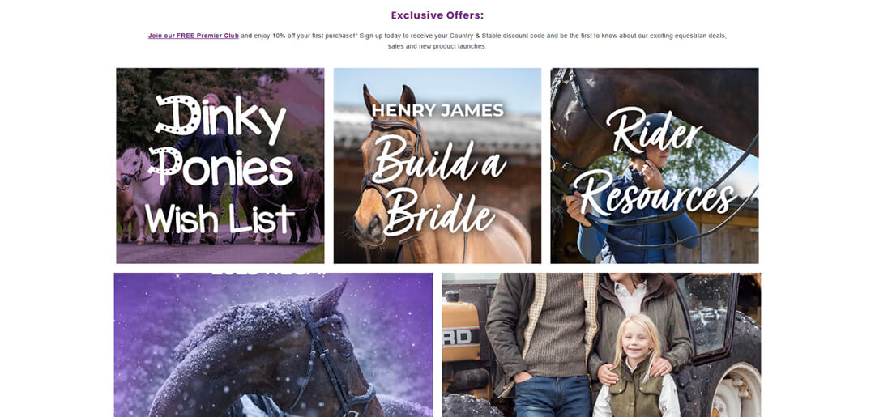Click the blonde girl in the tractor banner
Viewport: 875px width, 417px height.
click(x=637, y=365)
